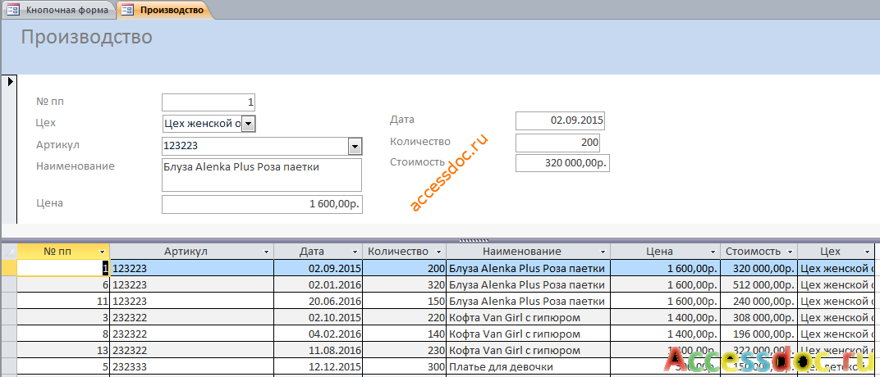The image size is (880, 377).
Task: Click the Дата field with 02.09.2015
Action: click(560, 120)
